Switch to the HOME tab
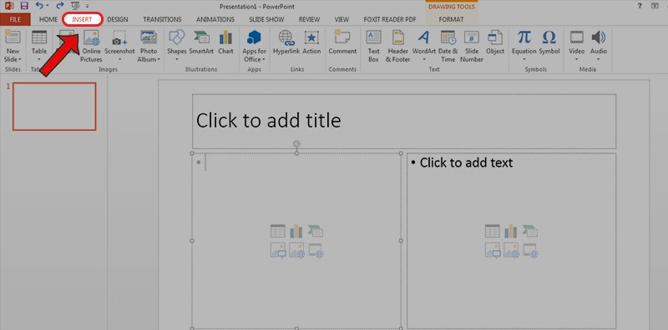 pos(48,19)
